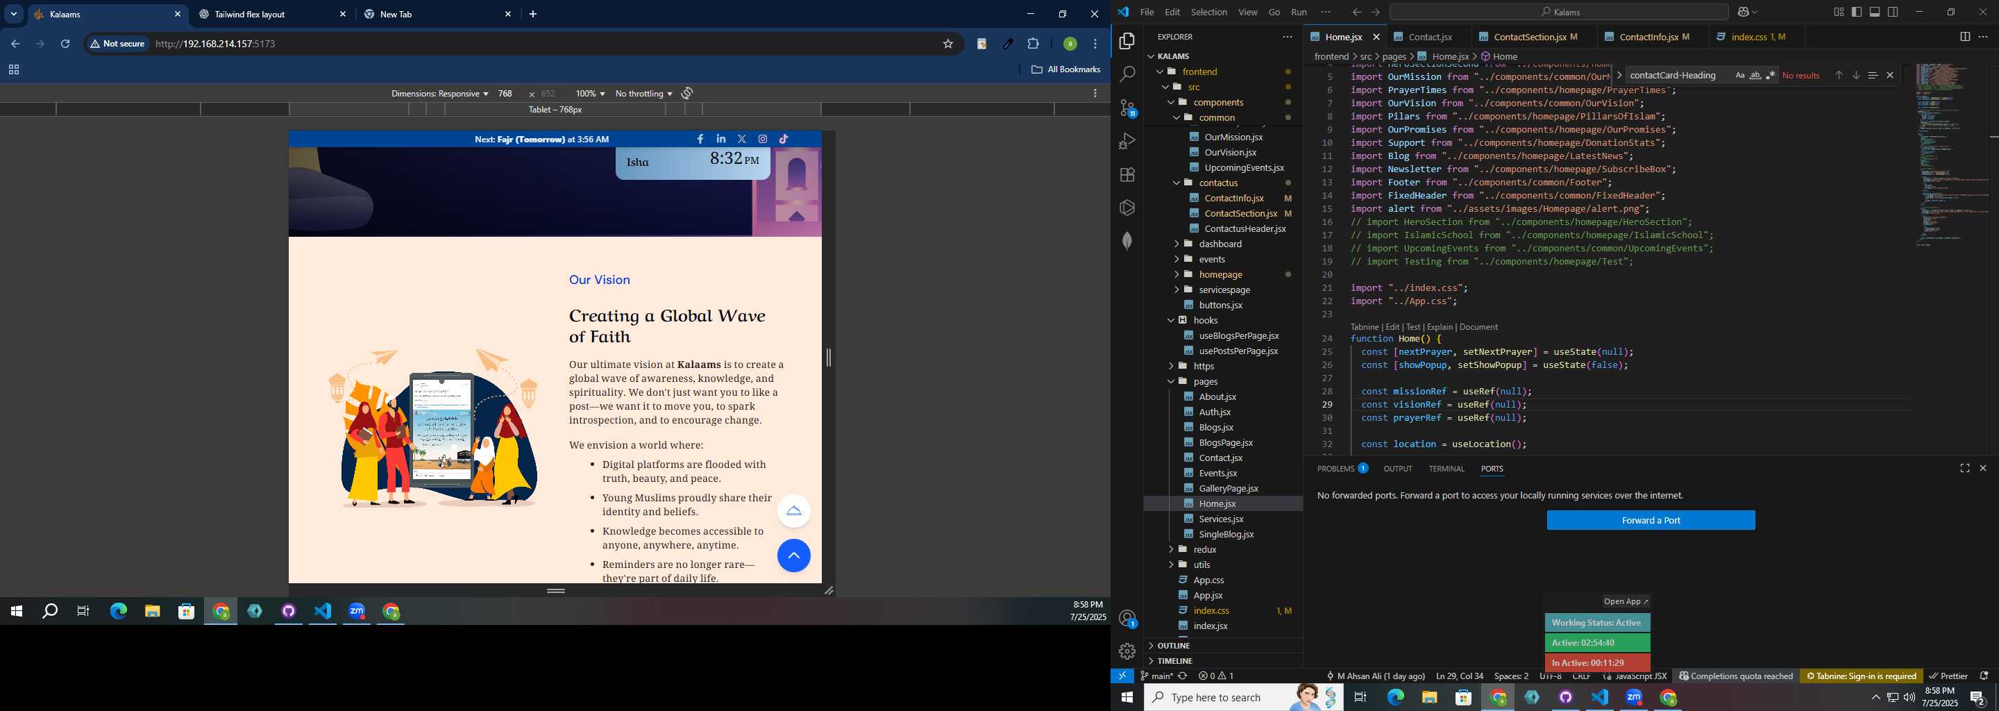Click the Copilot icon in VS Code title bar
This screenshot has width=1999, height=711.
(x=1742, y=12)
